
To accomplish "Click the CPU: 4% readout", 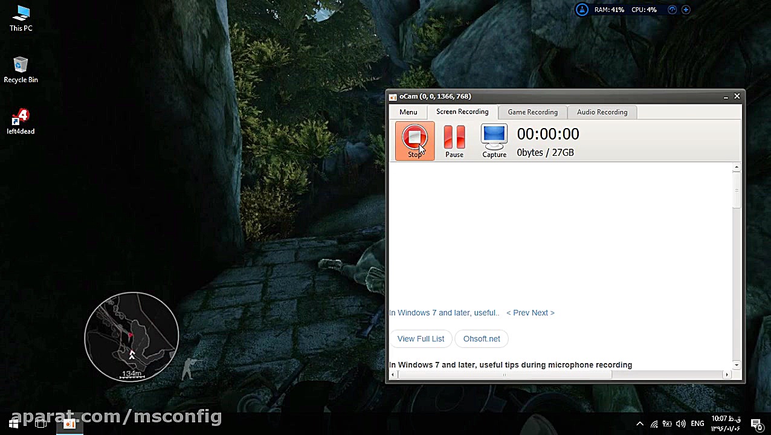I will pyautogui.click(x=644, y=10).
